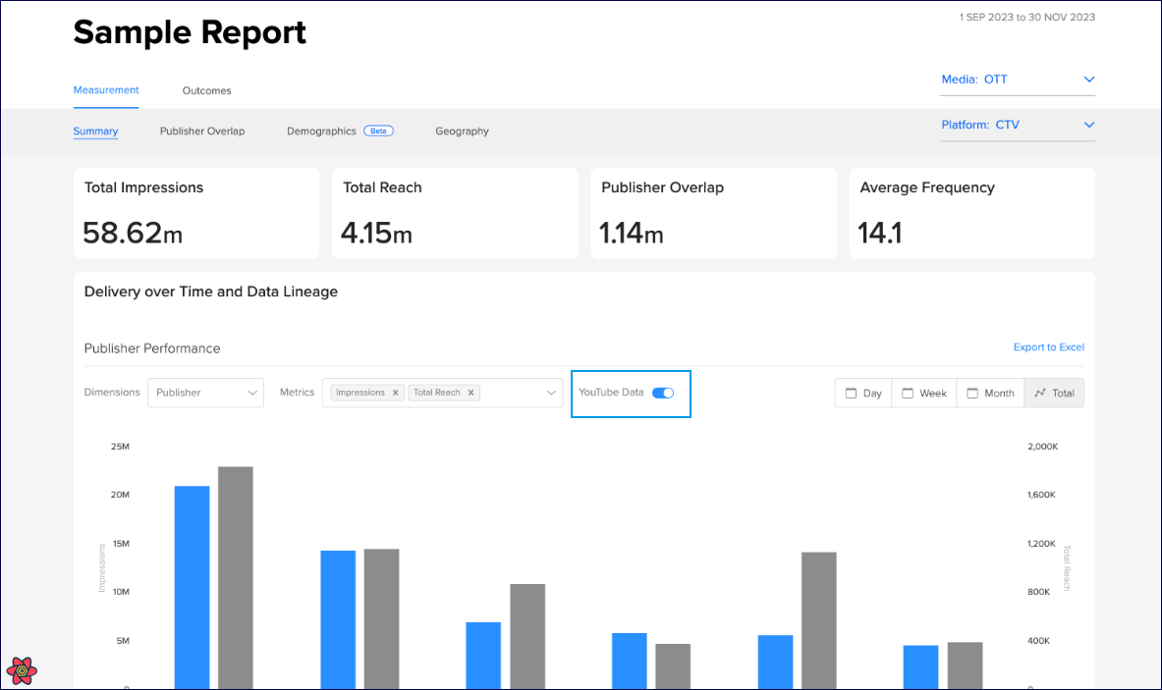The image size is (1162, 690).
Task: Open the Geography sub-tab
Action: click(463, 132)
